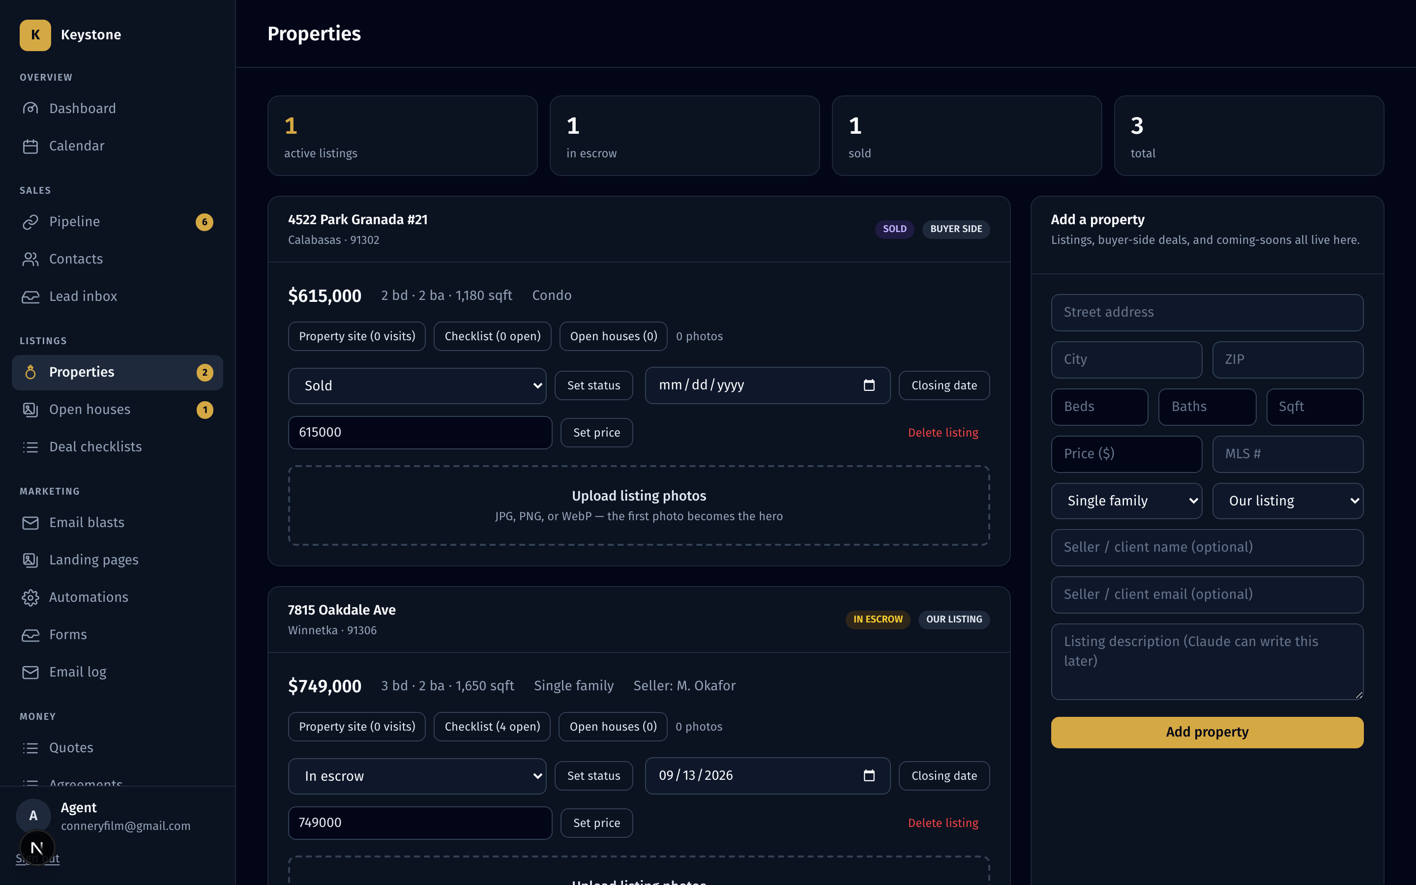Open Checklist (0 open) for Park Granada
This screenshot has width=1416, height=885.
(492, 337)
